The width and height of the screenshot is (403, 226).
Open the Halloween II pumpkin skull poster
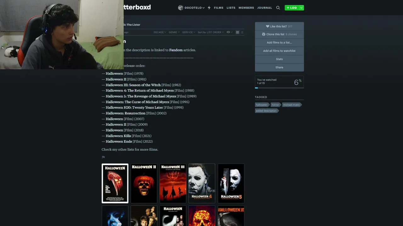click(144, 183)
